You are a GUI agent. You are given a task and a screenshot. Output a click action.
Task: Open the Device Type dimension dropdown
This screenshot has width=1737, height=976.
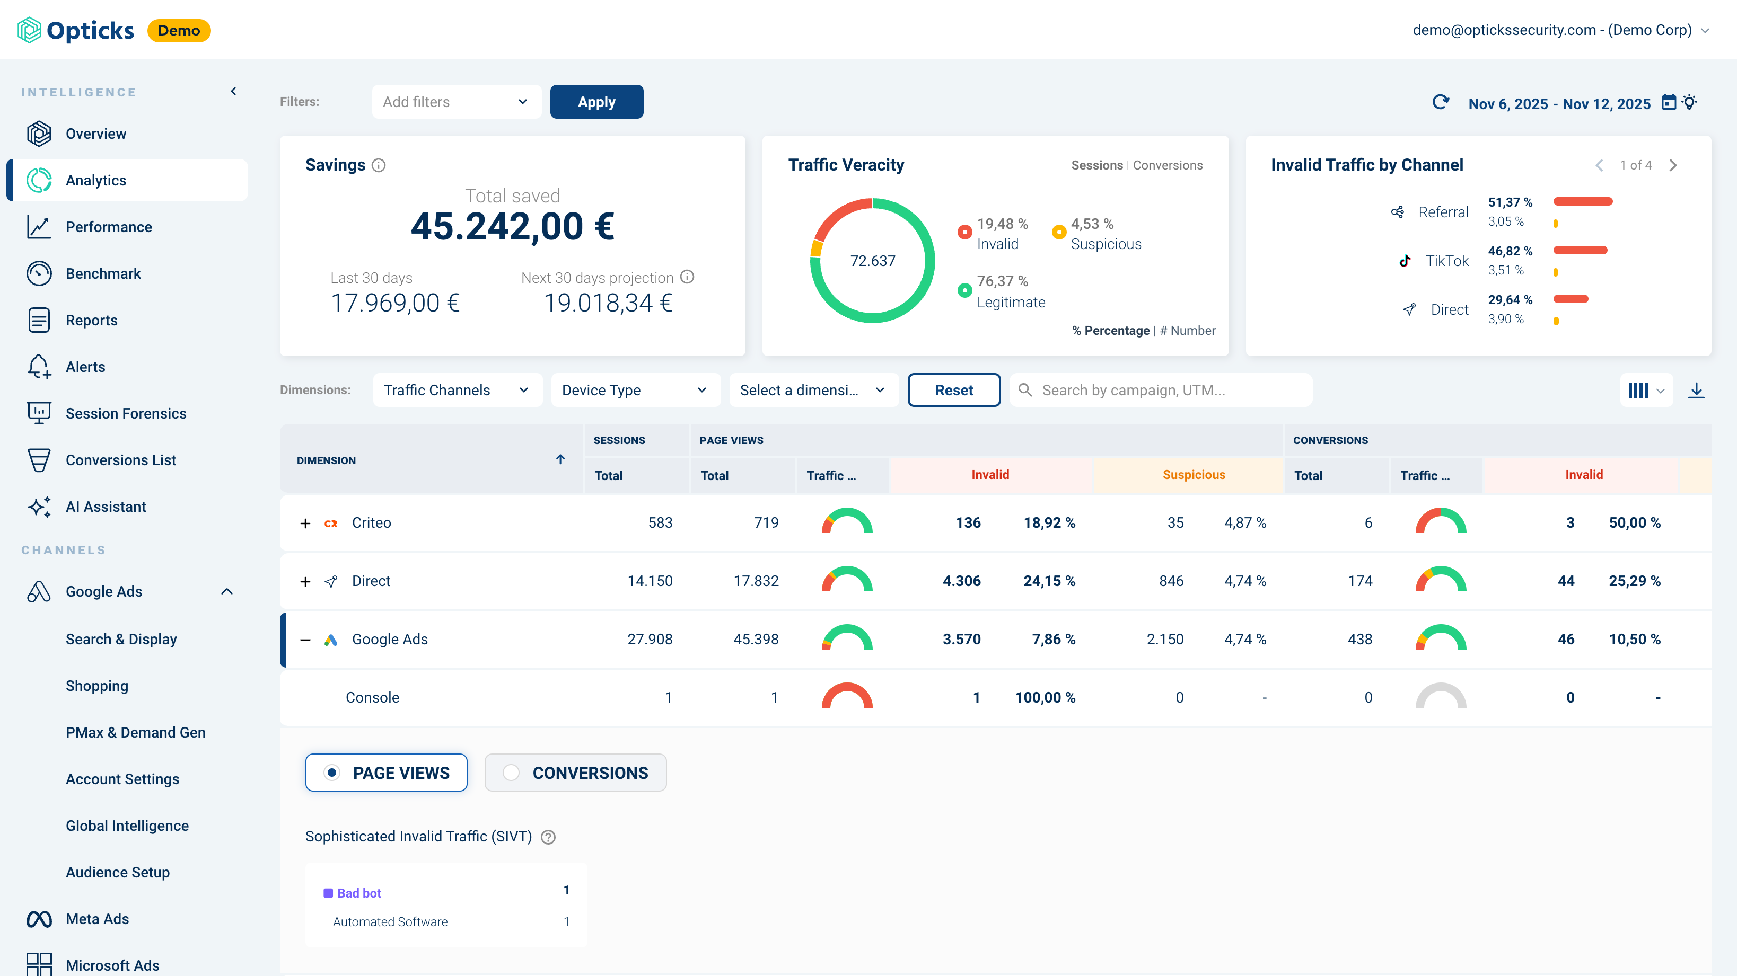tap(635, 389)
